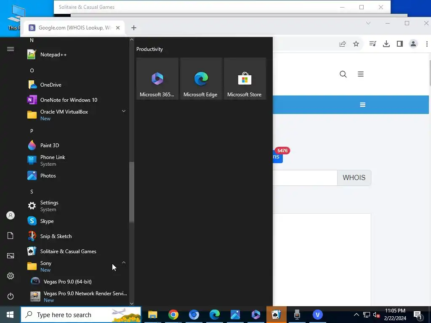Open user account icon in Start sidebar
This screenshot has height=323, width=431.
pyautogui.click(x=11, y=215)
